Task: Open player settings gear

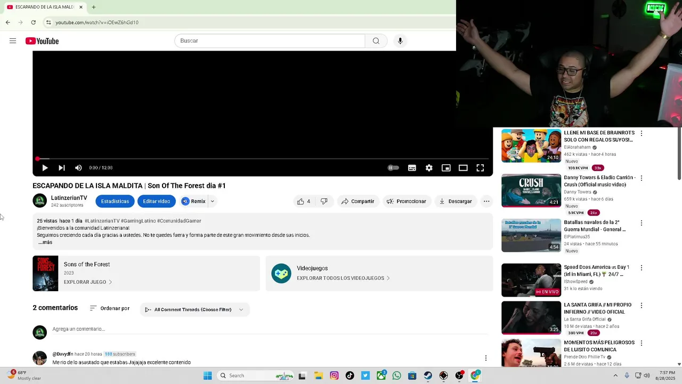Action: [x=429, y=168]
